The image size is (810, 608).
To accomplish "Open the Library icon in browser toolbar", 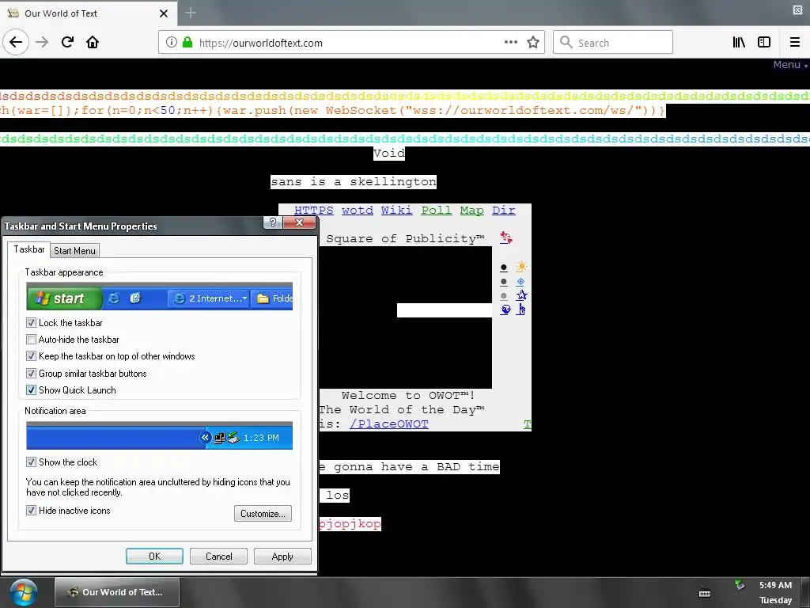I will 739,43.
